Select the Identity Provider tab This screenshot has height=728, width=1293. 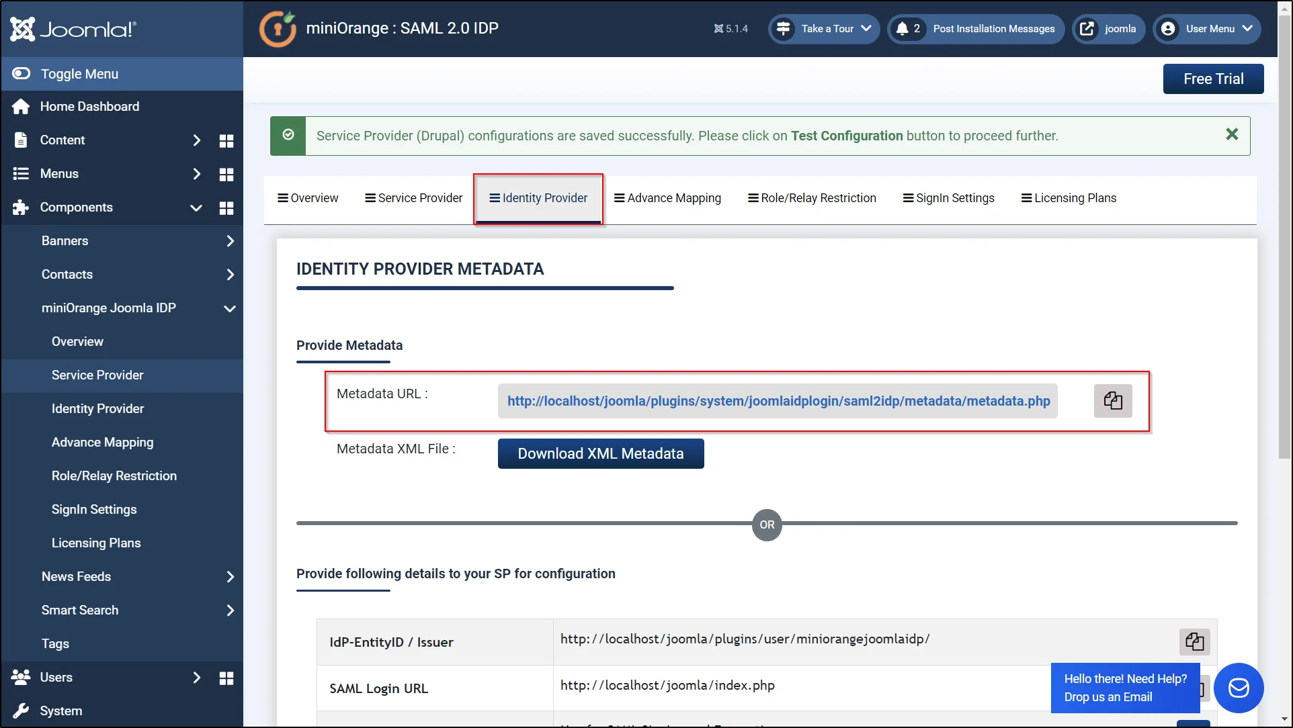pyautogui.click(x=538, y=198)
